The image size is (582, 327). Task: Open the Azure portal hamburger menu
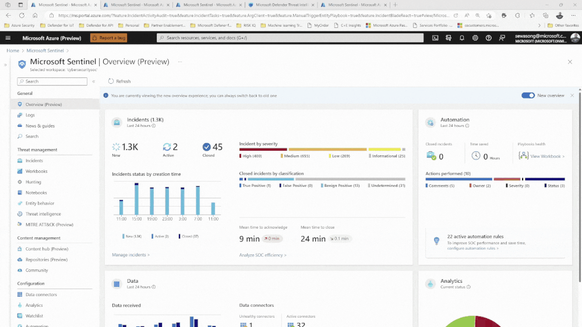click(x=8, y=38)
